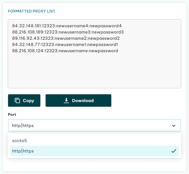Click proxy line 84.32.148.181:12323:newusername4:newpassword4
Image resolution: width=189 pixels, height=174 pixels.
point(67,26)
